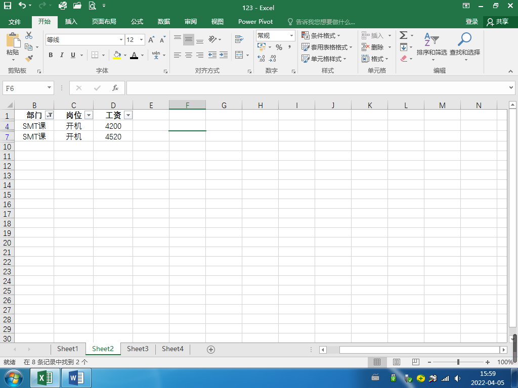Expand the font name 等线 dropdown
Viewport: 518px width, 388px height.
pyautogui.click(x=121, y=40)
